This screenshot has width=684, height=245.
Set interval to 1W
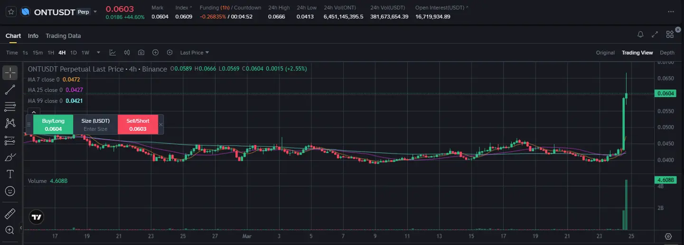tap(85, 53)
